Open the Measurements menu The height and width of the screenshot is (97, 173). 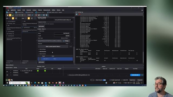pyautogui.click(x=47, y=10)
